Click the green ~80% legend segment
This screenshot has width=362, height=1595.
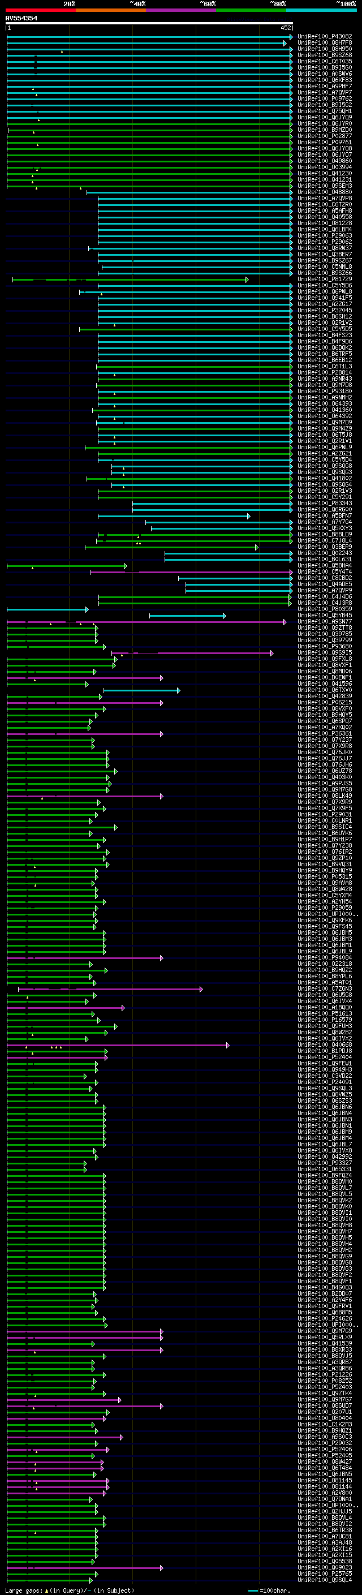click(251, 10)
